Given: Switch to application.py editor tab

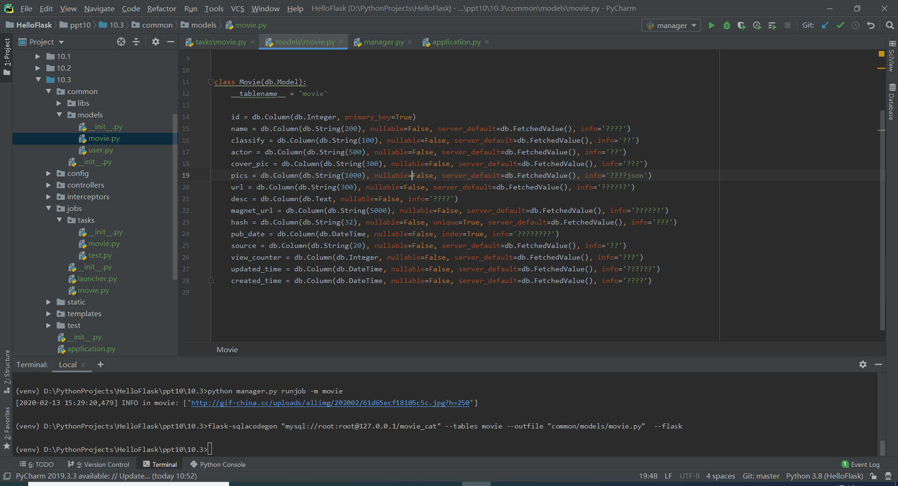Looking at the screenshot, I should pos(456,42).
